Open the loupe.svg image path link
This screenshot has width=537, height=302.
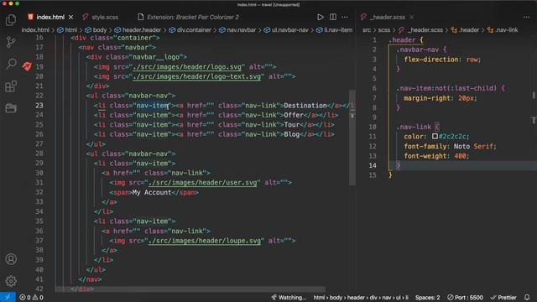coord(205,241)
